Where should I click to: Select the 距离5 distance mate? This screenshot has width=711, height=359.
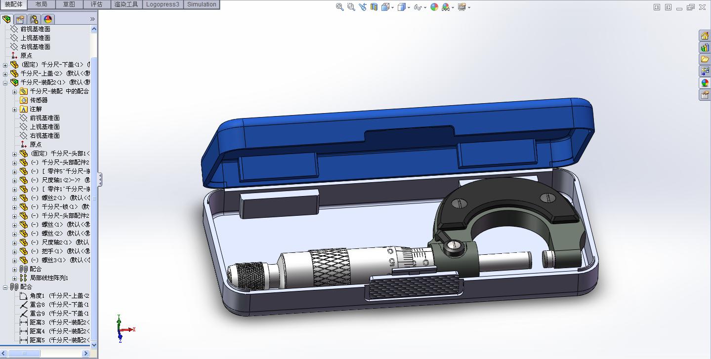54,340
